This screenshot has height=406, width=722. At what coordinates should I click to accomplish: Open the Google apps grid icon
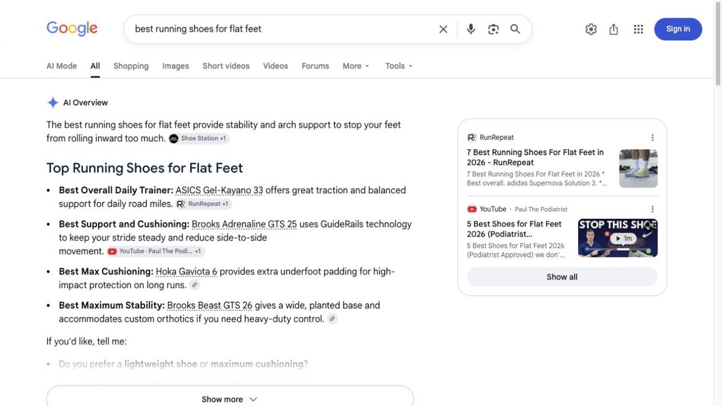[x=638, y=29]
